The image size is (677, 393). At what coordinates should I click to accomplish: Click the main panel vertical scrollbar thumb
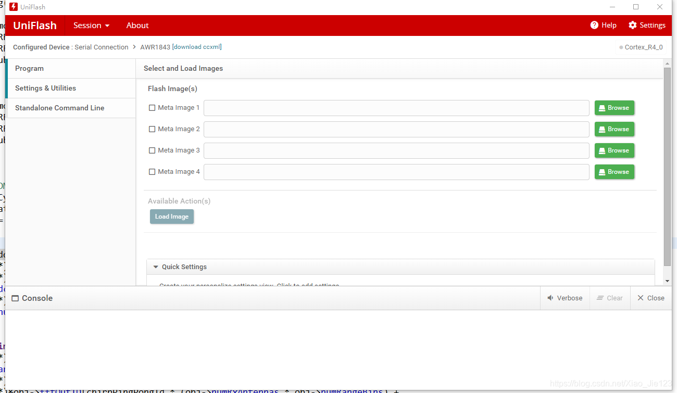[668, 167]
